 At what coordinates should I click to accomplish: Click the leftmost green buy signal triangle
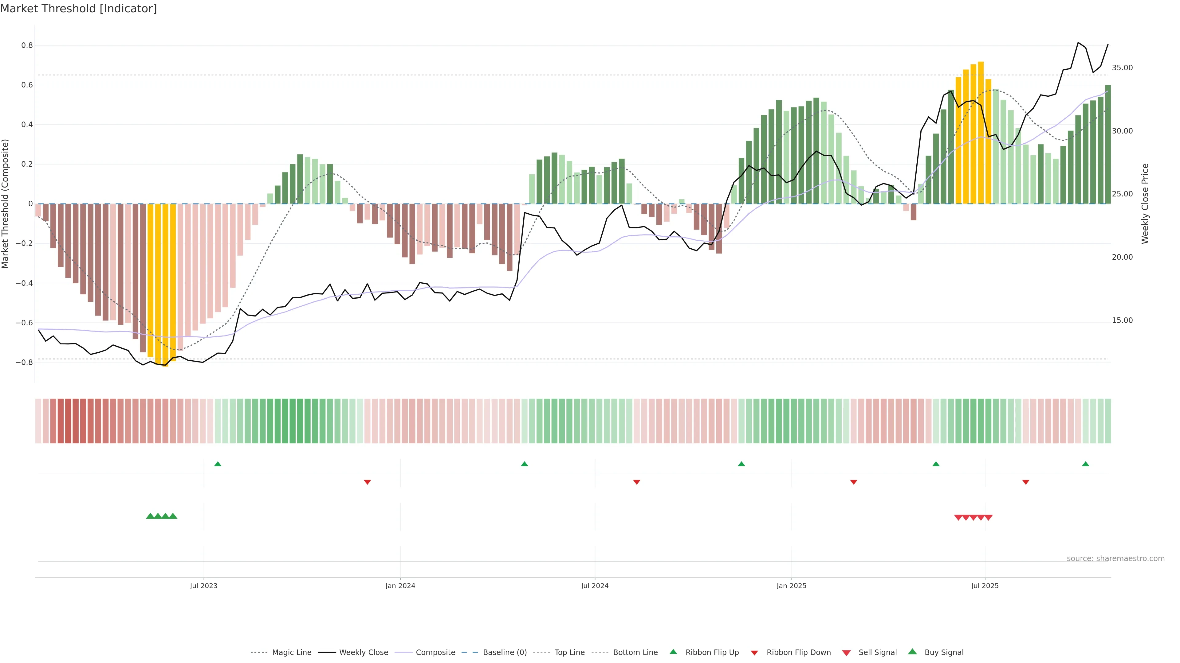(150, 516)
